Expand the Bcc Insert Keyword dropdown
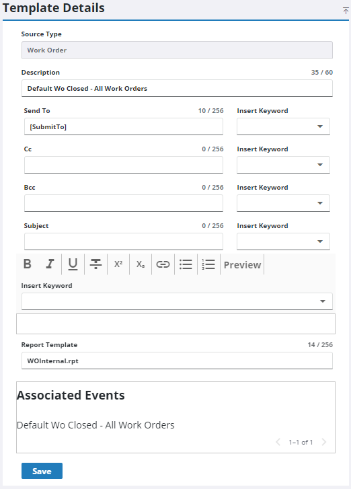This screenshot has height=489, width=351. click(283, 203)
